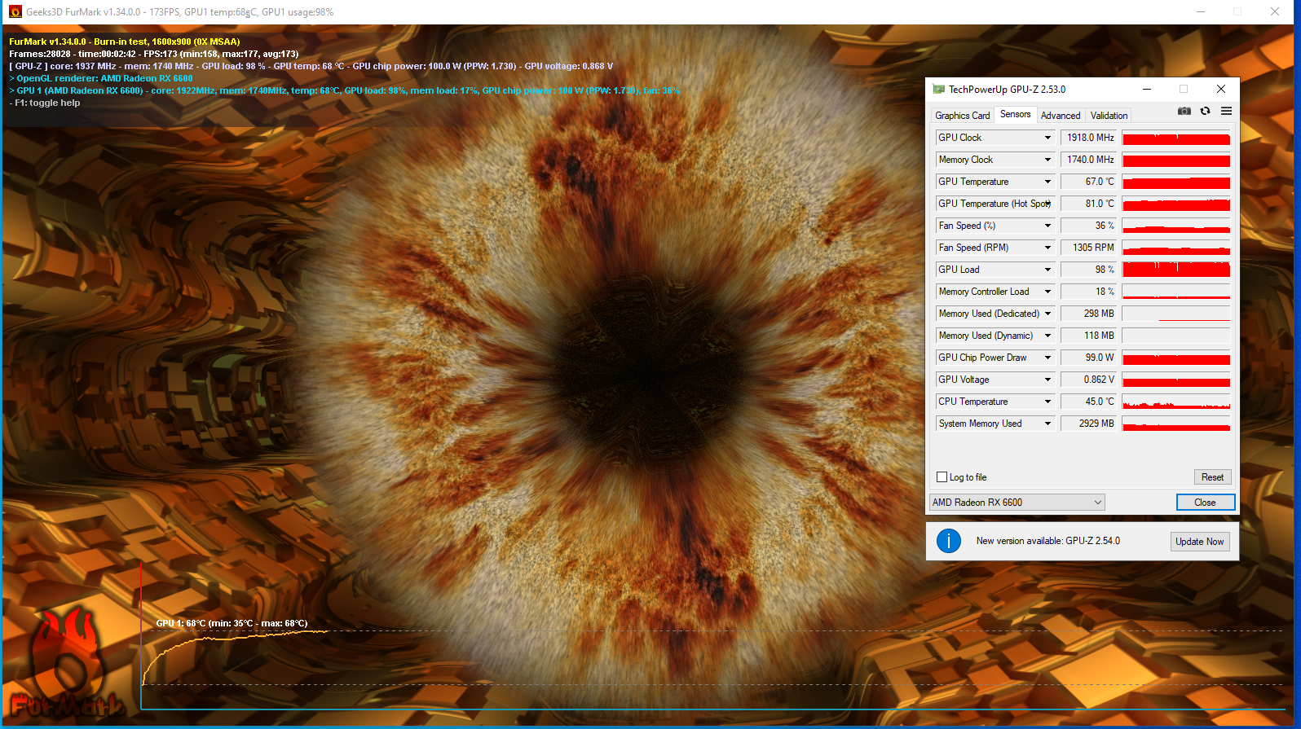Click the GPU-Z screenshot camera icon

point(1184,112)
